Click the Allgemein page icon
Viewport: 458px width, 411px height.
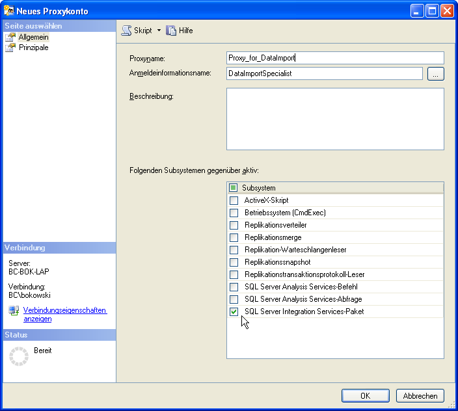pos(10,37)
